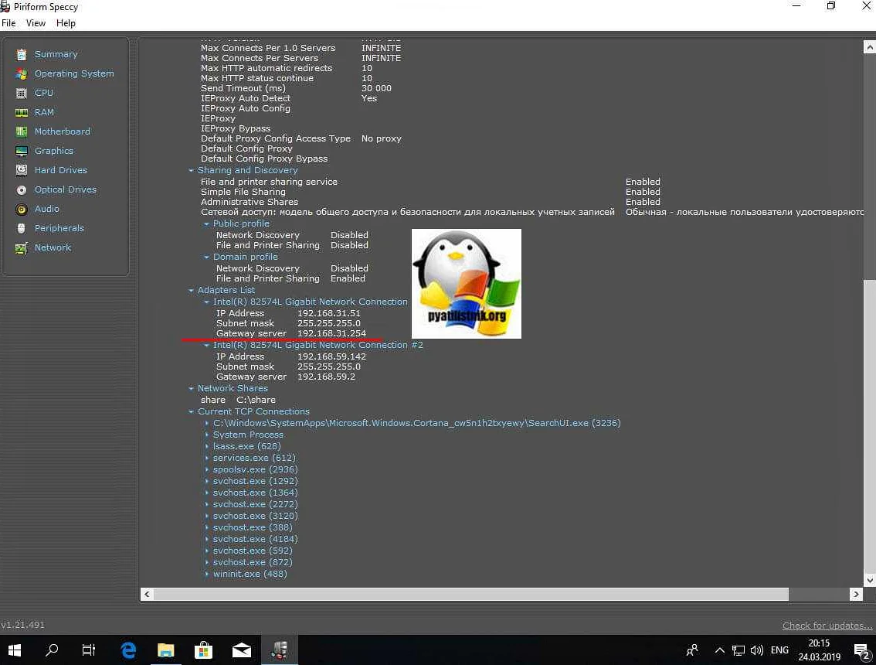
Task: Open the RAM icon in sidebar
Action: tap(21, 112)
